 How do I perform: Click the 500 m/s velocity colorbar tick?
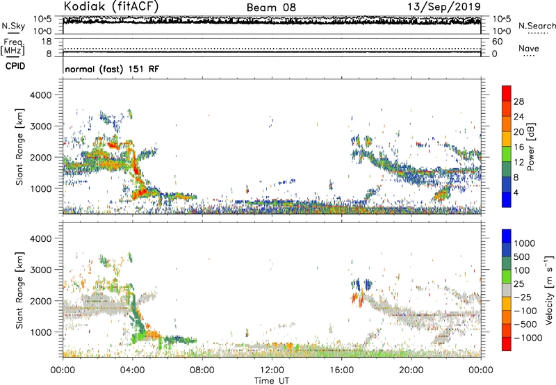(522, 256)
